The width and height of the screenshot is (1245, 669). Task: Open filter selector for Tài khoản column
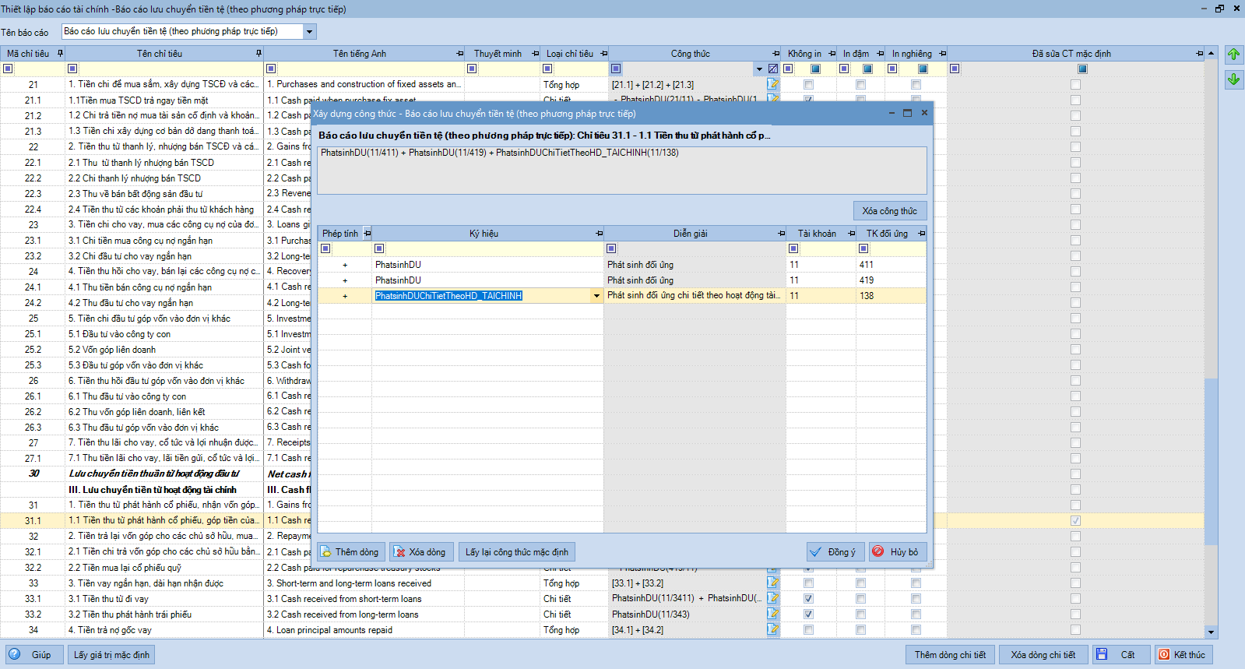[793, 248]
